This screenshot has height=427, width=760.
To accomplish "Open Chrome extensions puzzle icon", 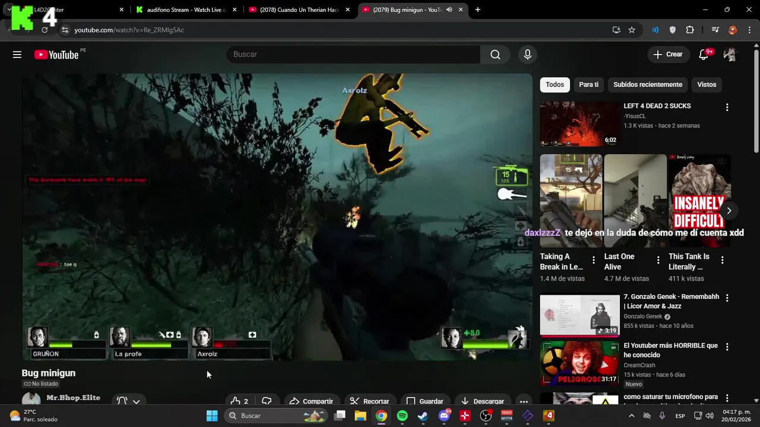I will pos(690,30).
